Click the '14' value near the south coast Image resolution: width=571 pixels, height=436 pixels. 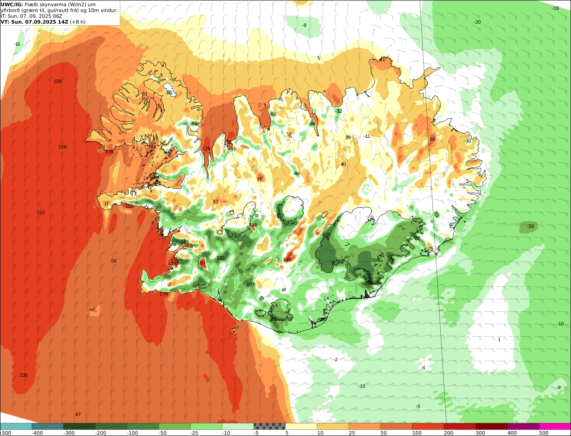(x=326, y=299)
